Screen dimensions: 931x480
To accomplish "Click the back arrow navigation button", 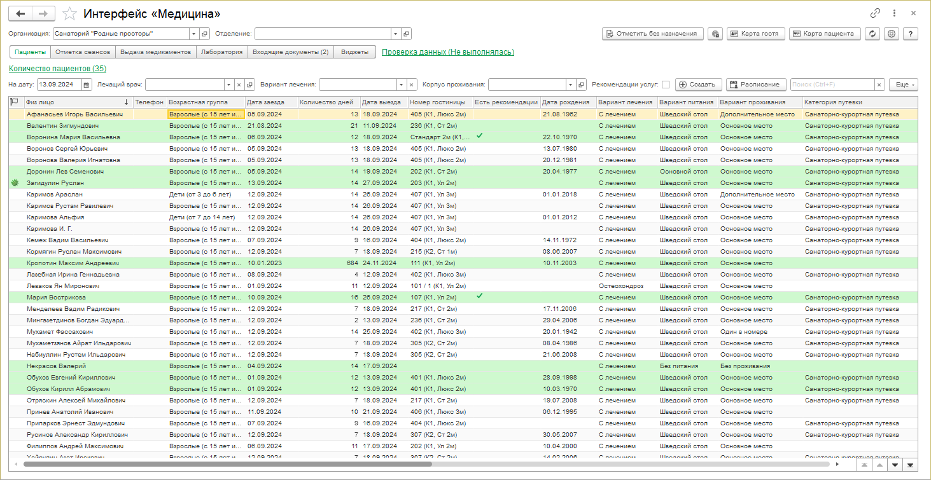I will 20,13.
